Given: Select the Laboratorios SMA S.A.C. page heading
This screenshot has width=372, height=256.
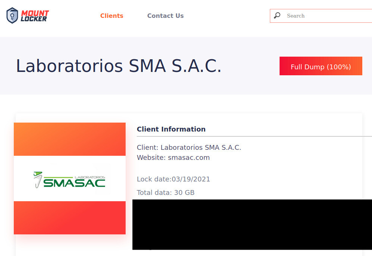Looking at the screenshot, I should (x=119, y=66).
